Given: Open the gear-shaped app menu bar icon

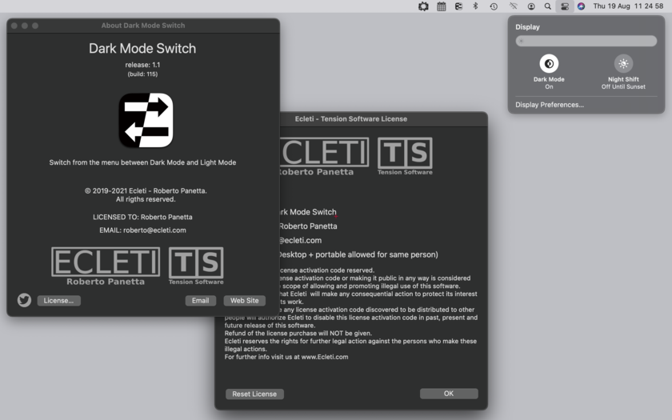Looking at the screenshot, I should click(x=423, y=6).
